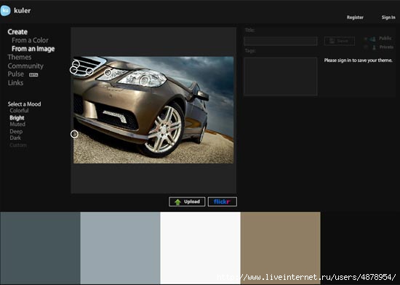Open the Create section
Image resolution: width=400 pixels, height=285 pixels.
[17, 32]
